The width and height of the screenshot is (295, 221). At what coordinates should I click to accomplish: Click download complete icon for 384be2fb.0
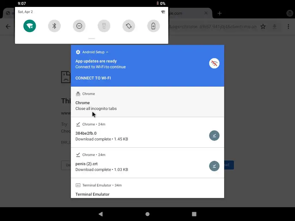pyautogui.click(x=214, y=136)
